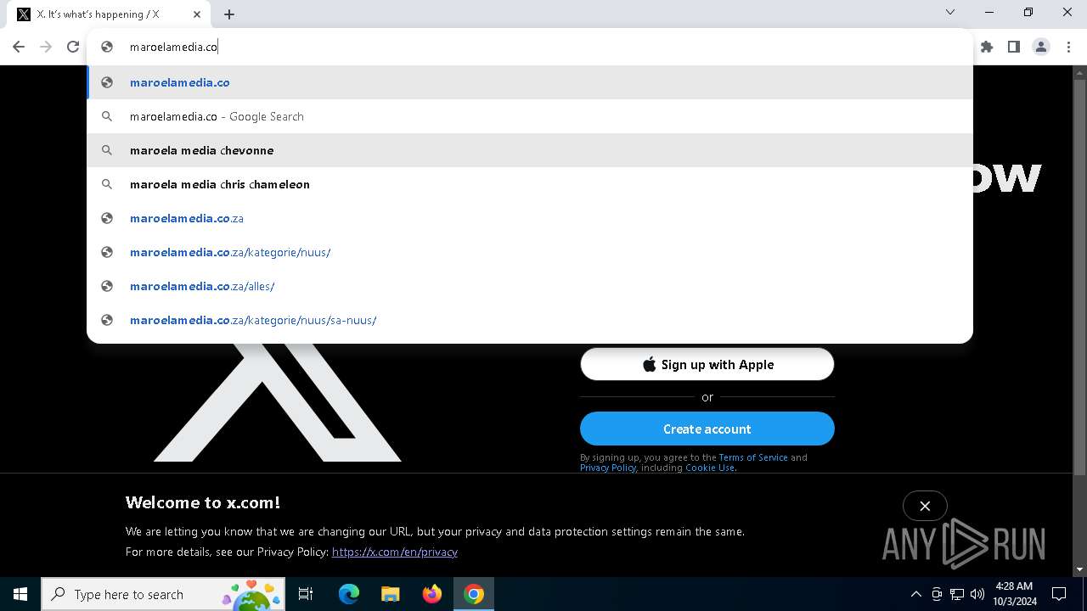Screen dimensions: 1087x611
Task: Click the Create account button
Action: point(707,429)
